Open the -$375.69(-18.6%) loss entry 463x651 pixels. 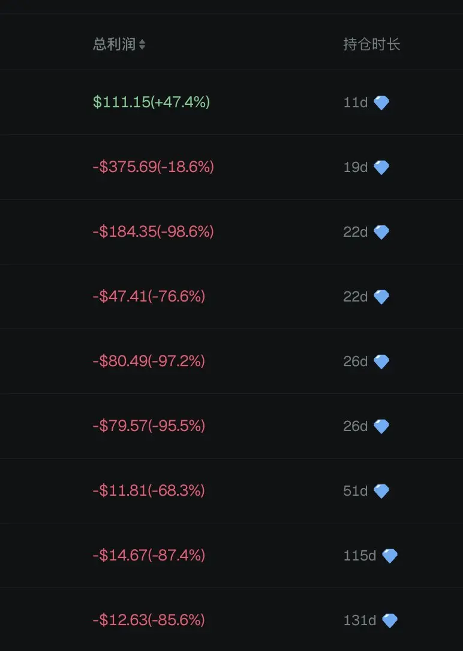coord(153,167)
